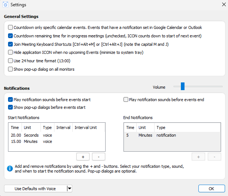
Task: Click the Type column header in End Notifications
Action: coord(187,127)
